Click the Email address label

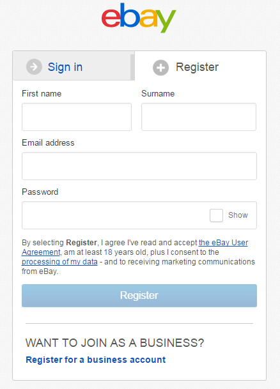48,142
